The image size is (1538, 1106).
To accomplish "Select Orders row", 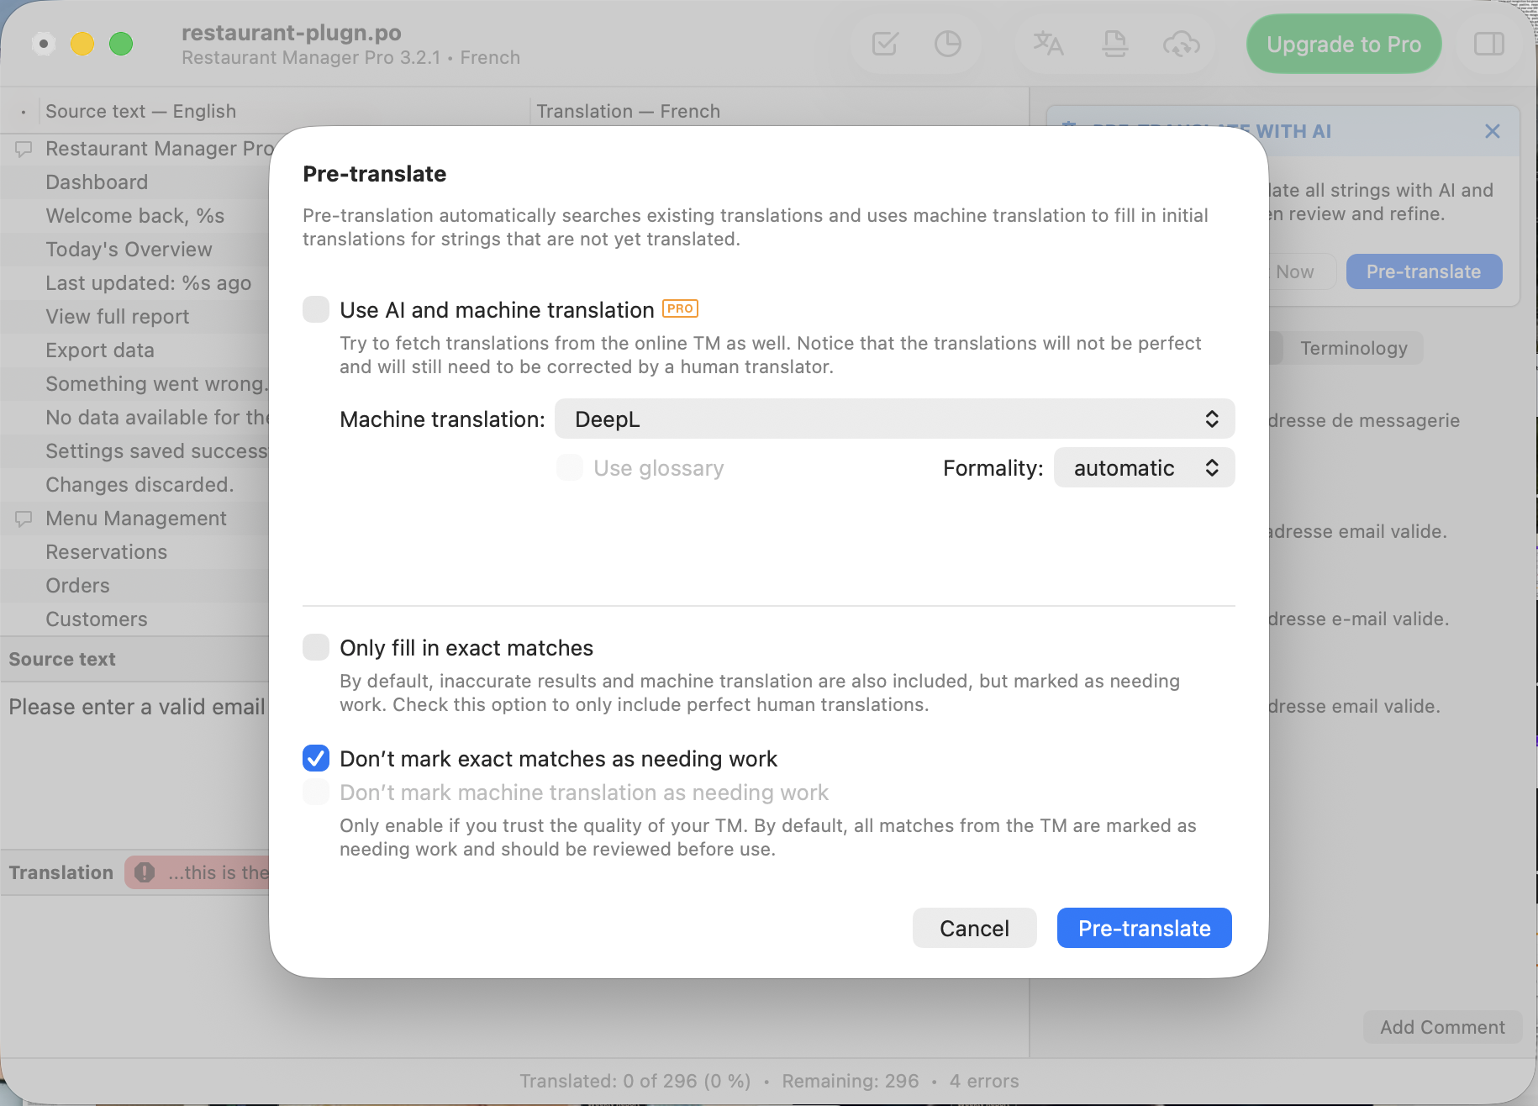I will click(x=134, y=586).
